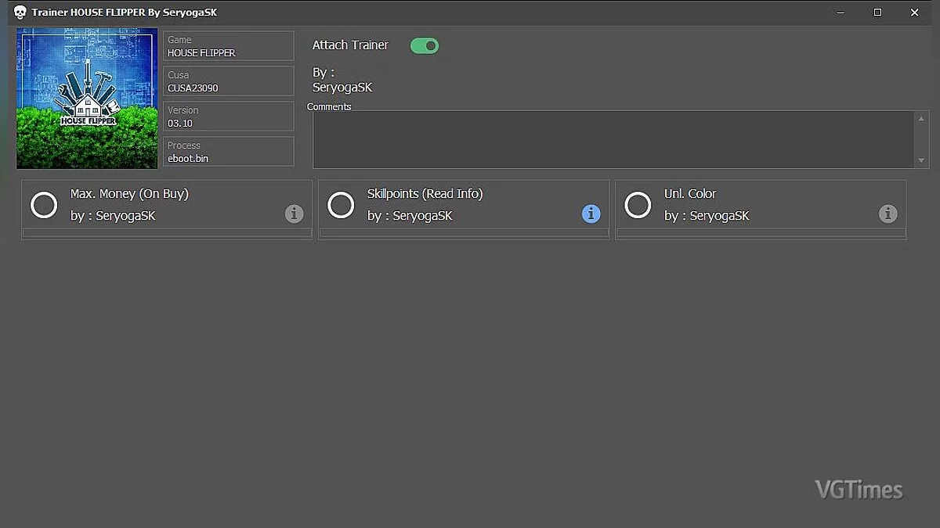Click the Version field showing 03.10

pyautogui.click(x=228, y=117)
